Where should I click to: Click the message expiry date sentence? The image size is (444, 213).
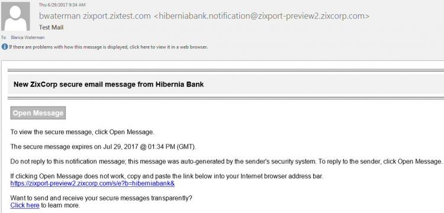(x=103, y=147)
